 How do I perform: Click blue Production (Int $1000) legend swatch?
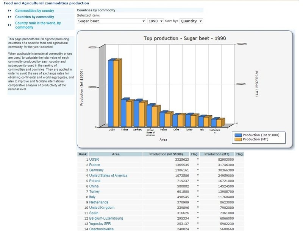point(238,135)
